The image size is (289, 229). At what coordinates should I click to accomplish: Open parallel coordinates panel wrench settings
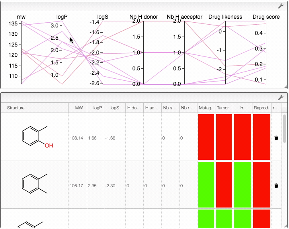[281, 6]
